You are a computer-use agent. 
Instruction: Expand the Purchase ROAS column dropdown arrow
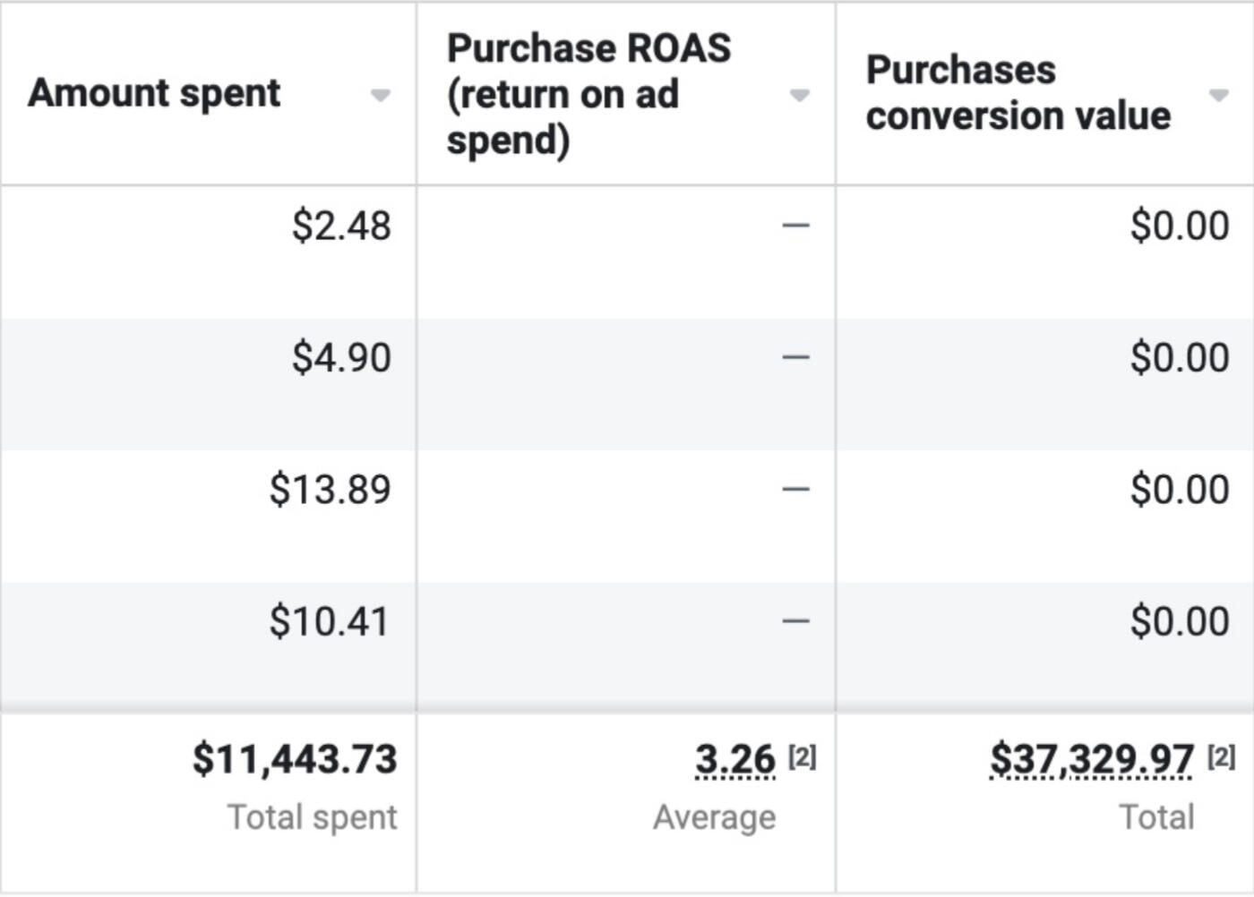tap(799, 95)
